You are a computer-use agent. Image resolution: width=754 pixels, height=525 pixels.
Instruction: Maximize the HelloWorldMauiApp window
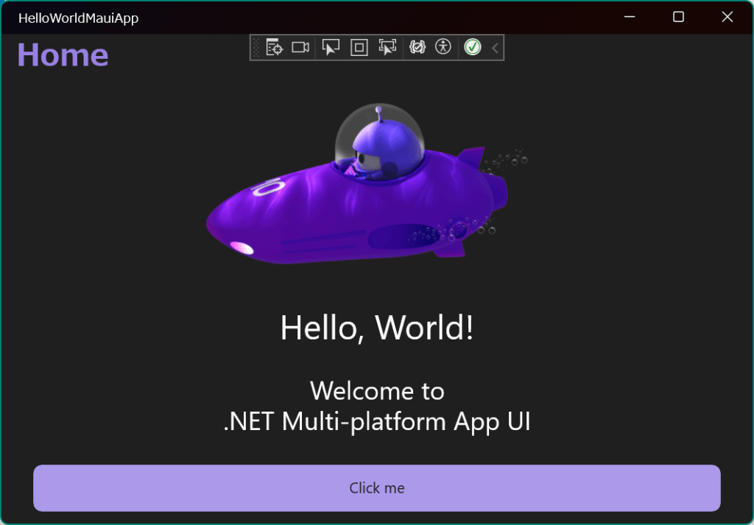[678, 17]
